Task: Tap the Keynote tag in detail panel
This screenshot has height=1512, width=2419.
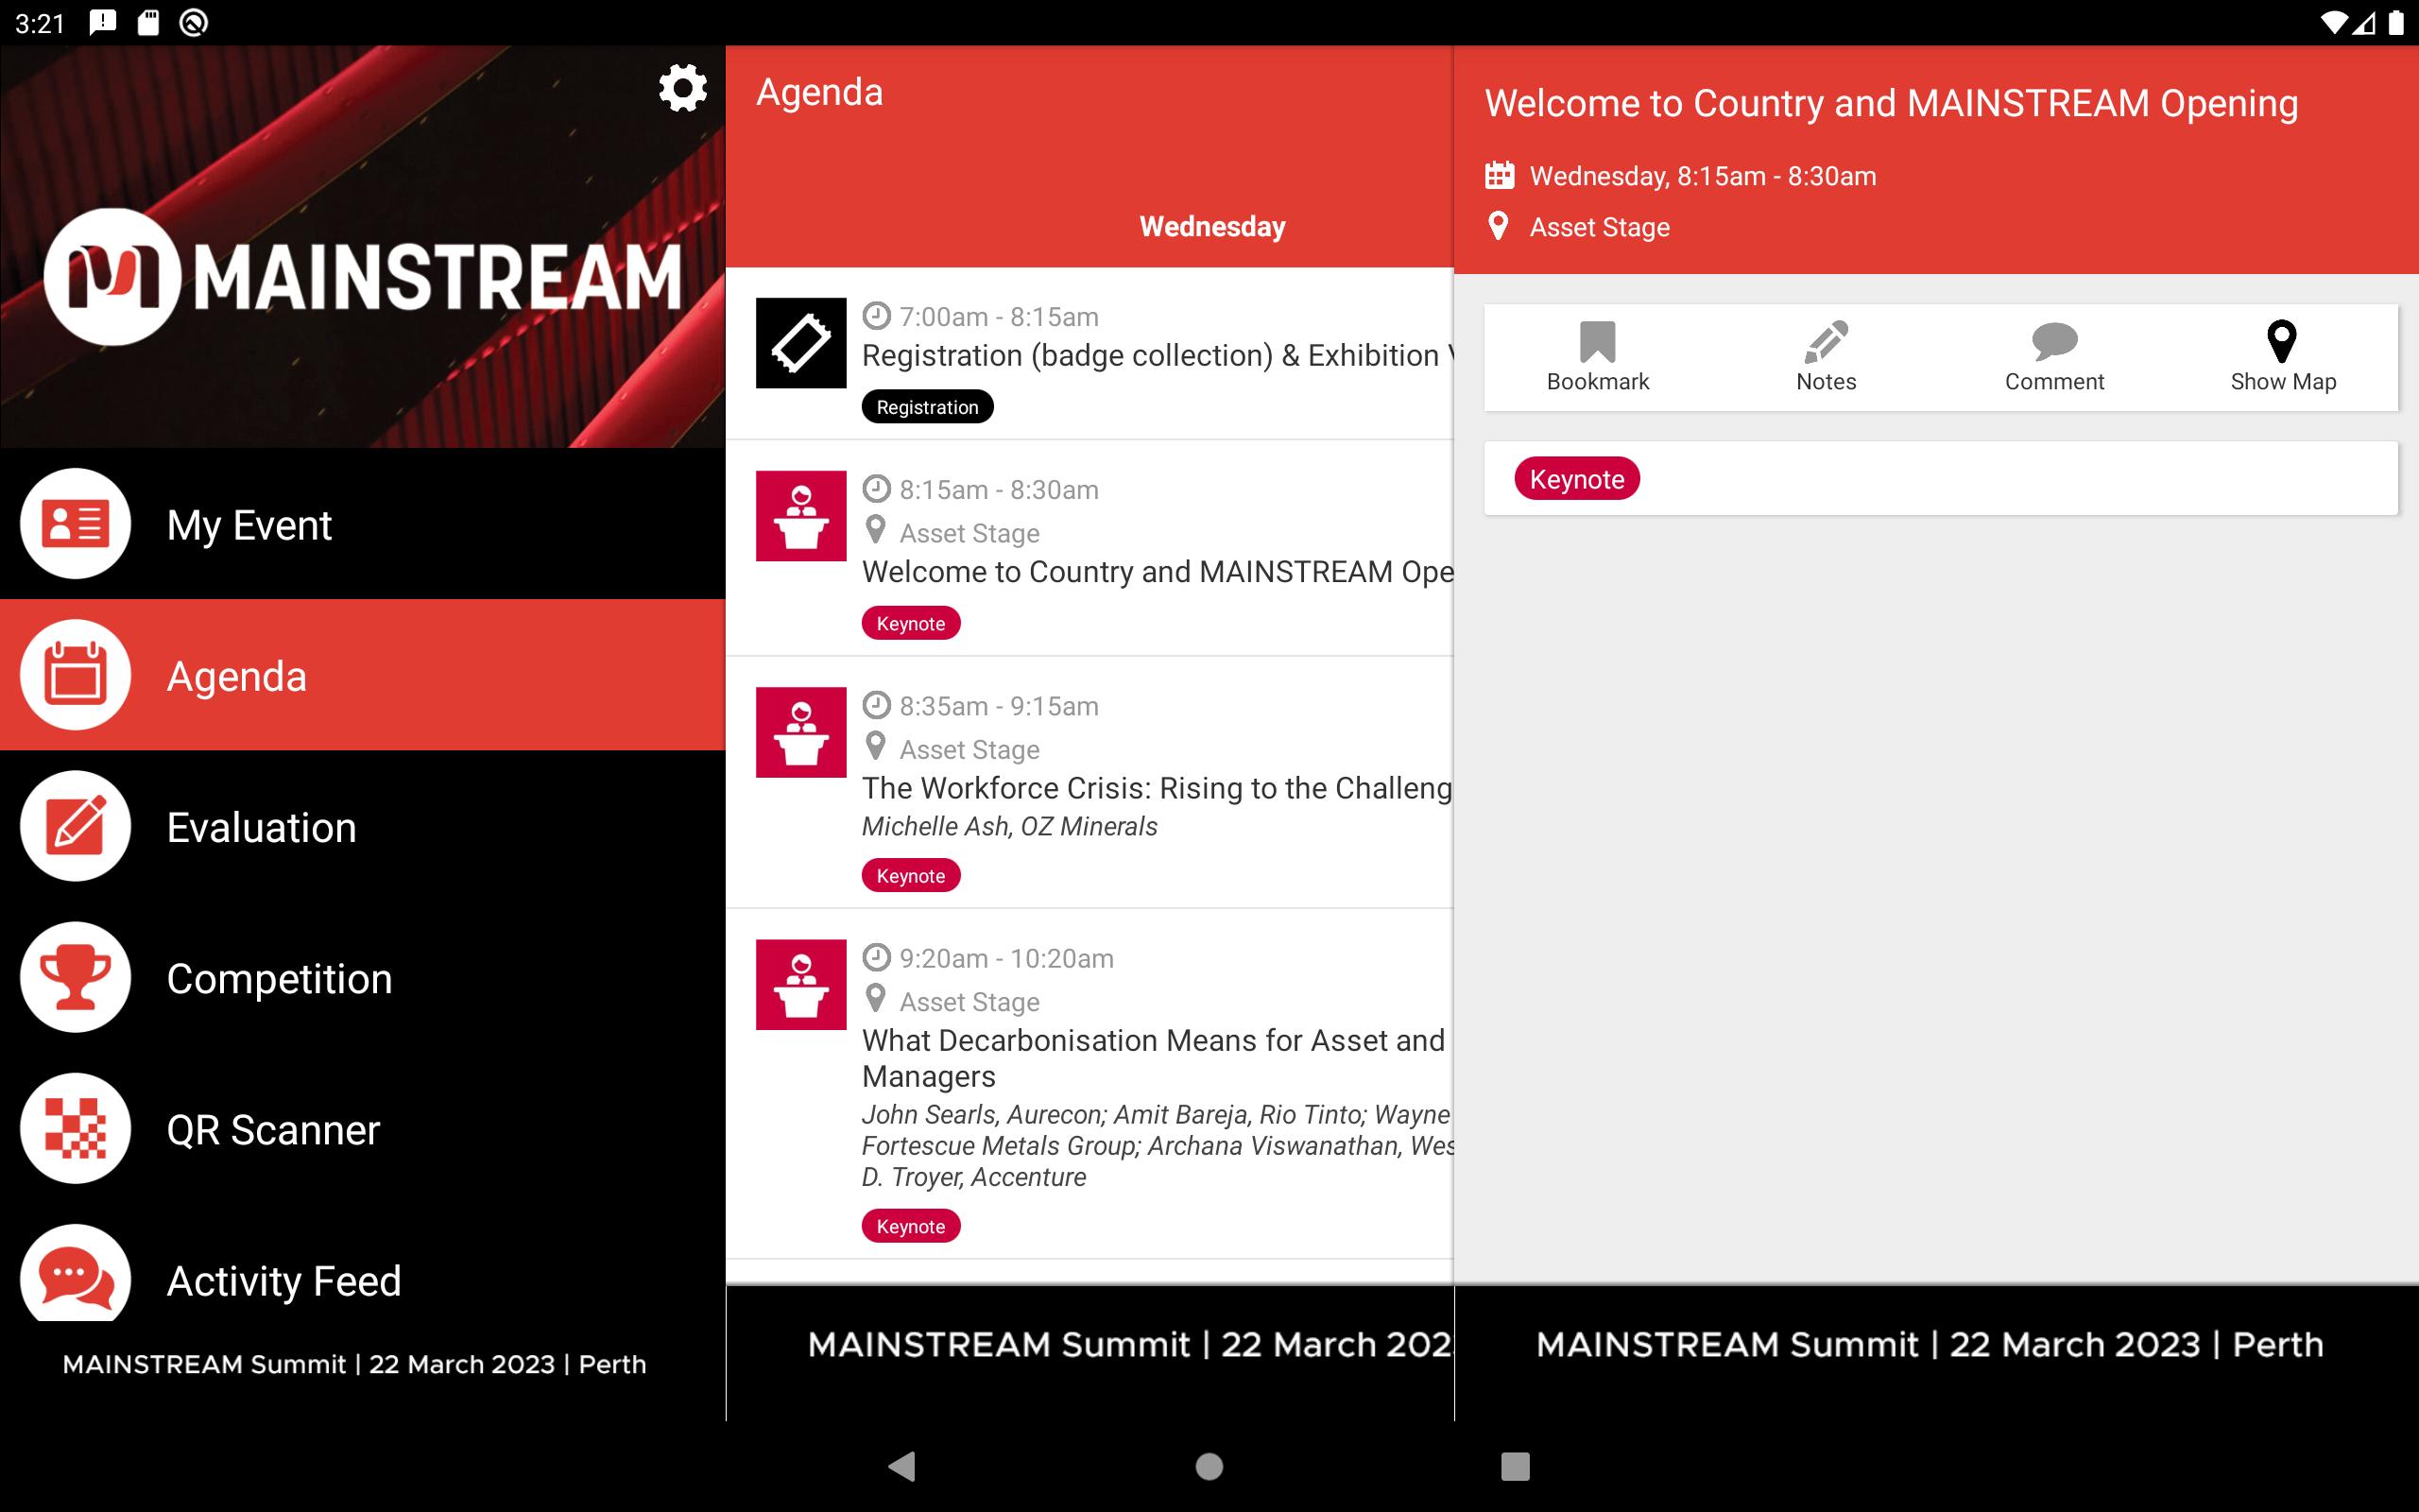Action: click(x=1576, y=479)
